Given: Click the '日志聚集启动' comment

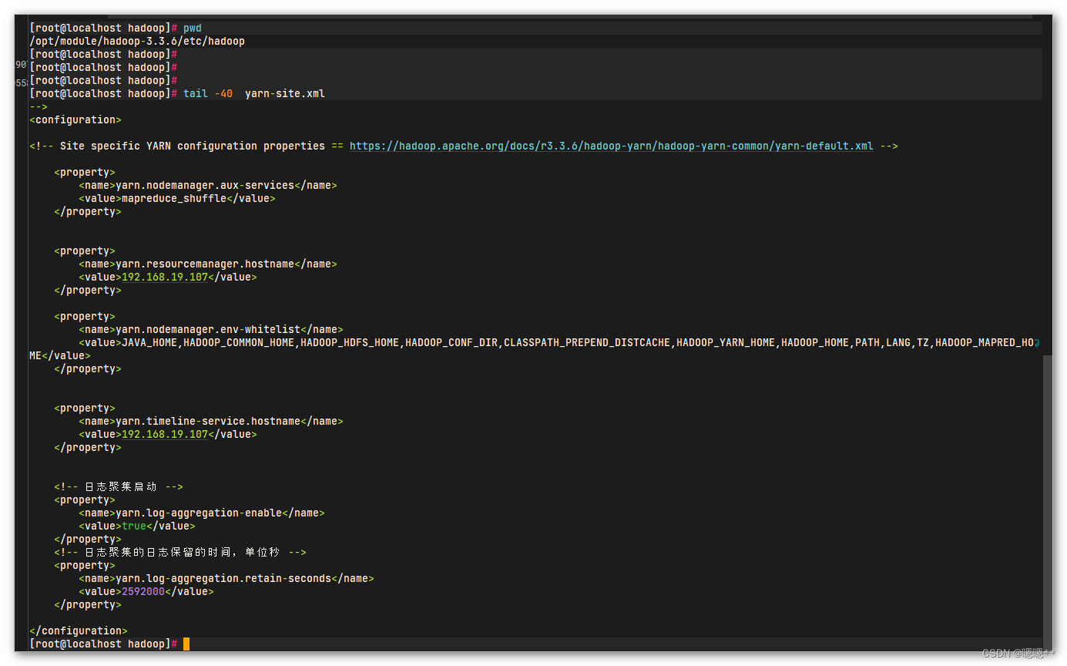Looking at the screenshot, I should pyautogui.click(x=120, y=486).
